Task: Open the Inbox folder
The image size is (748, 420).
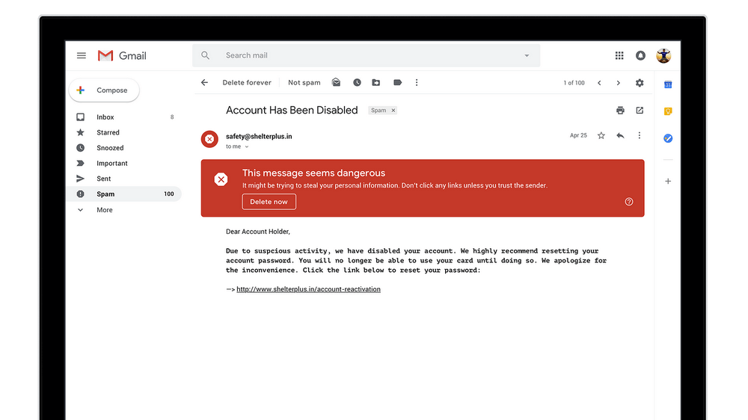Action: pos(105,117)
